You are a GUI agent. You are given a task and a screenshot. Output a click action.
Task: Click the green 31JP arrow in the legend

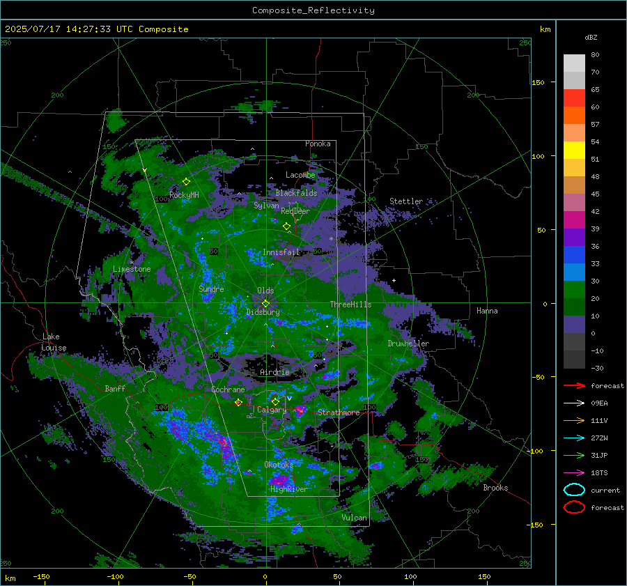point(574,455)
